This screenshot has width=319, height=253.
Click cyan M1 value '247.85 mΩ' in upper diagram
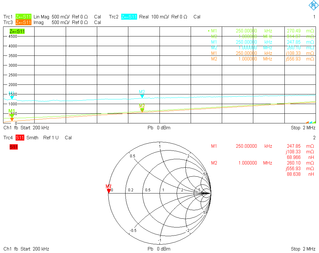pos(300,42)
